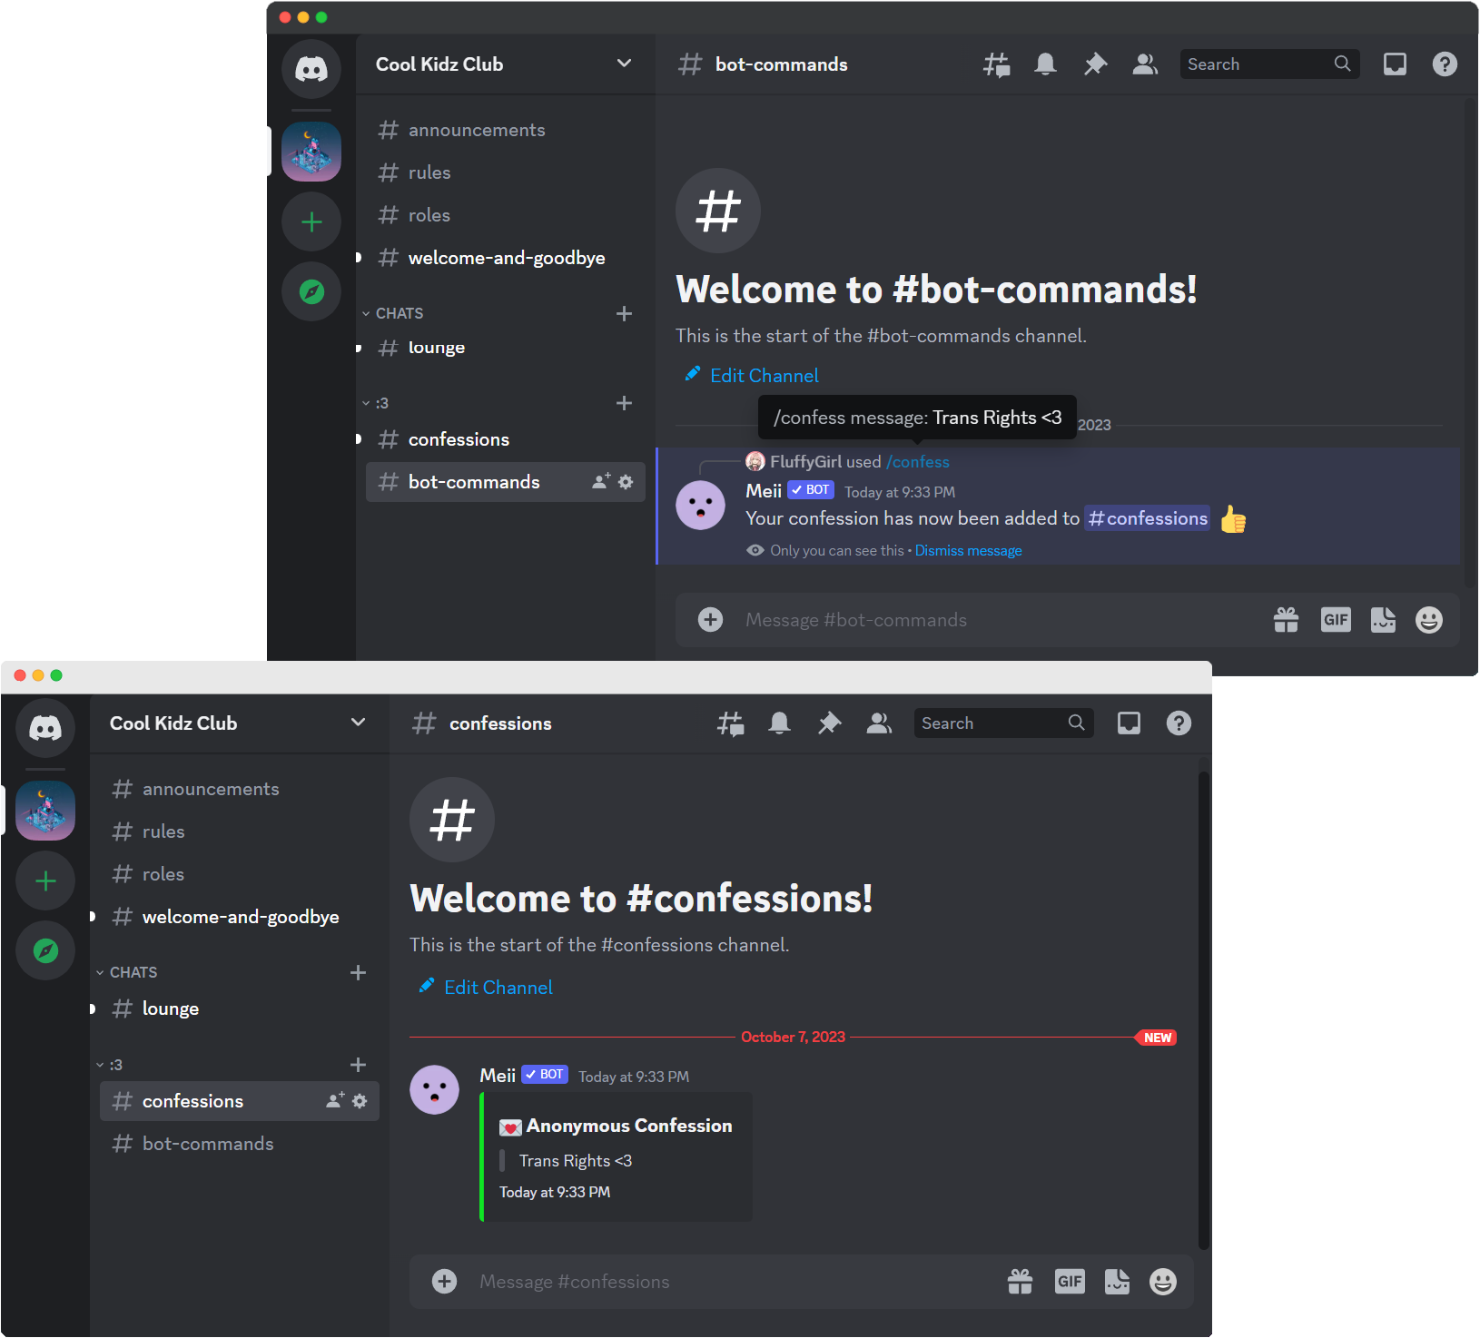The image size is (1480, 1338).
Task: Click the invite people icon next to confessions
Action: tap(334, 1099)
